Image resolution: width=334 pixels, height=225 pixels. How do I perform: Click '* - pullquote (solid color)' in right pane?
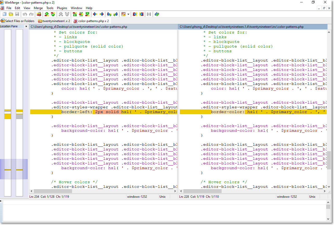click(238, 47)
